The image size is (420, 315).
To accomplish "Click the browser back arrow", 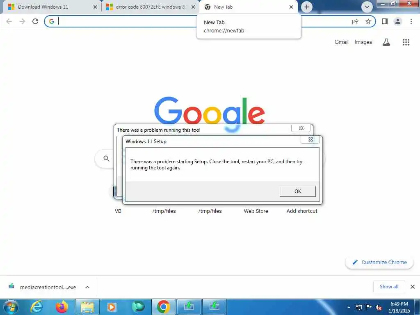I will pyautogui.click(x=9, y=21).
